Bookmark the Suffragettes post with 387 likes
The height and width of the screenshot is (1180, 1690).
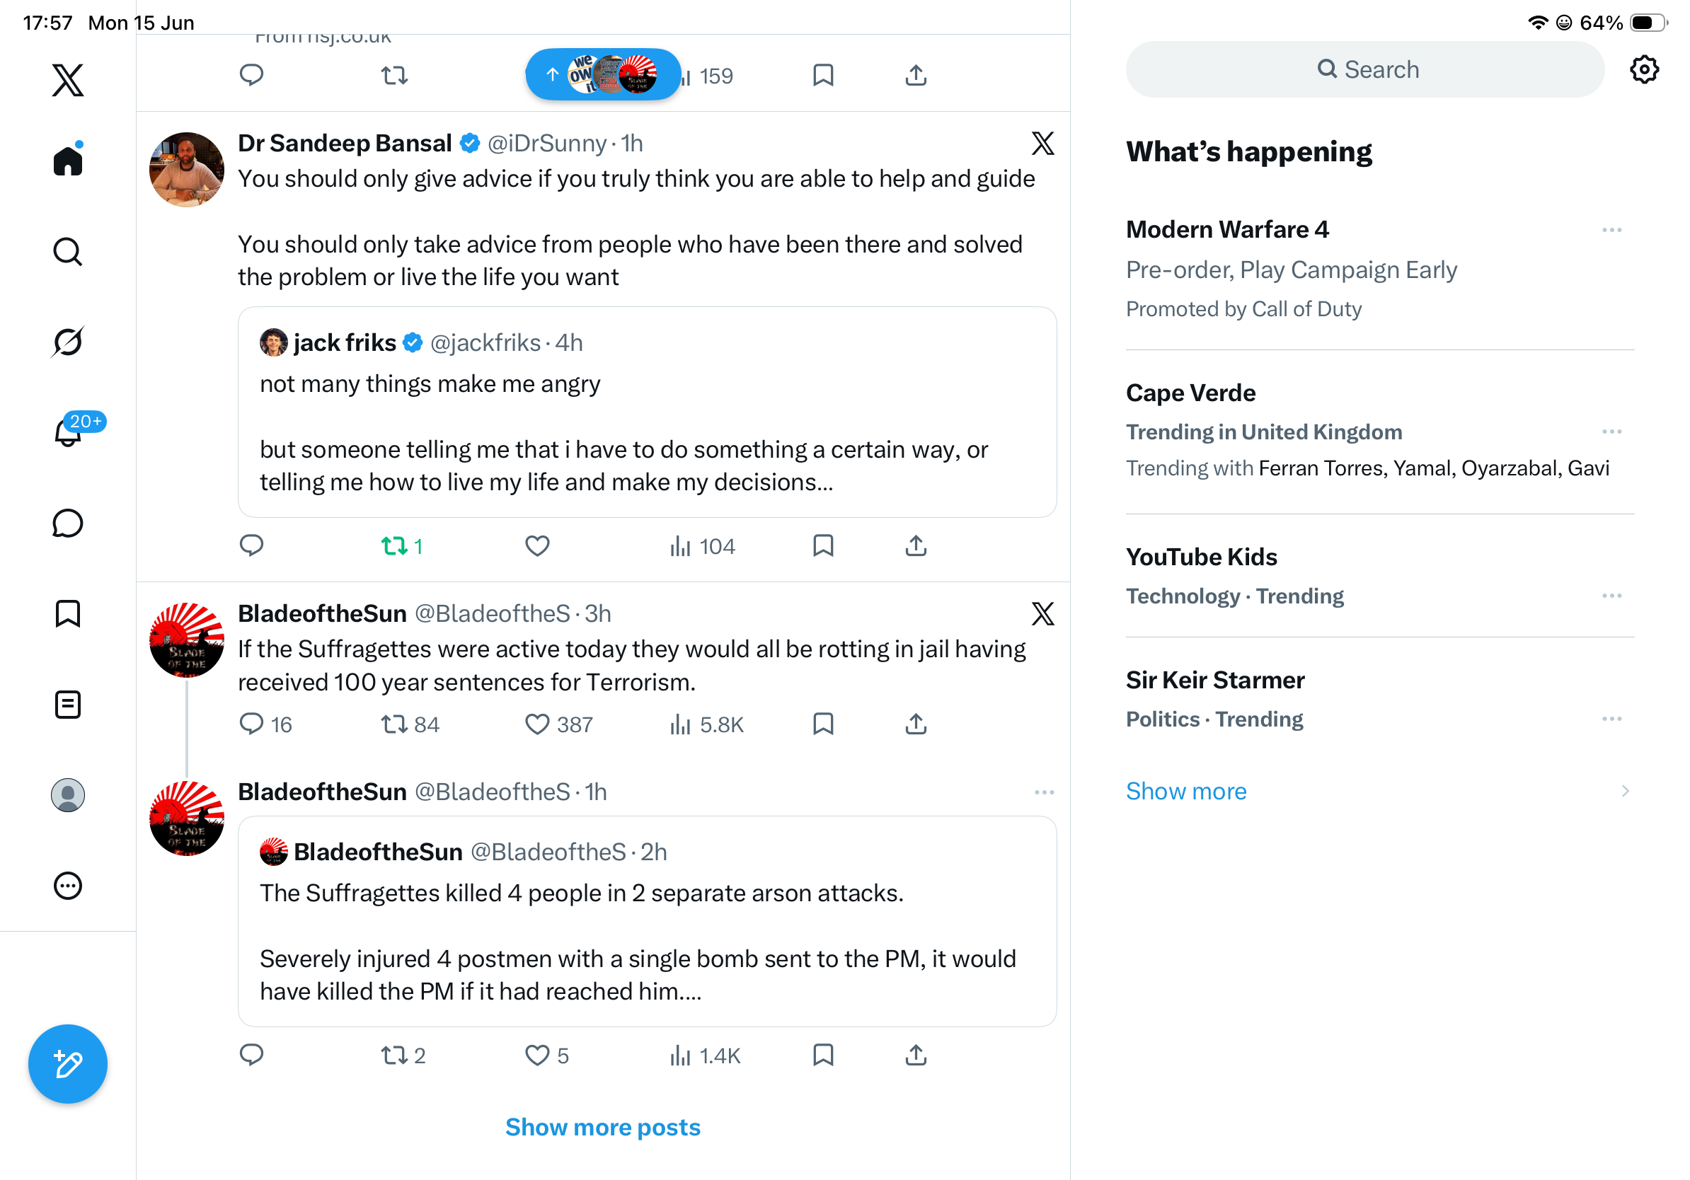(823, 724)
